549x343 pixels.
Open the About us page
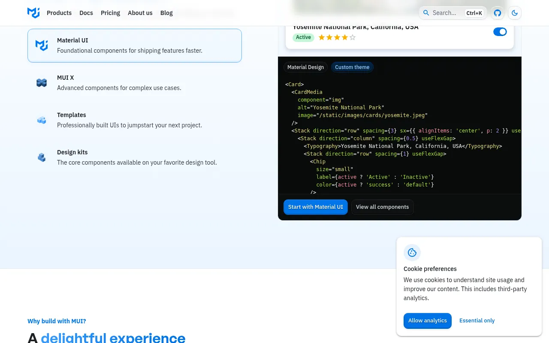pyautogui.click(x=140, y=13)
